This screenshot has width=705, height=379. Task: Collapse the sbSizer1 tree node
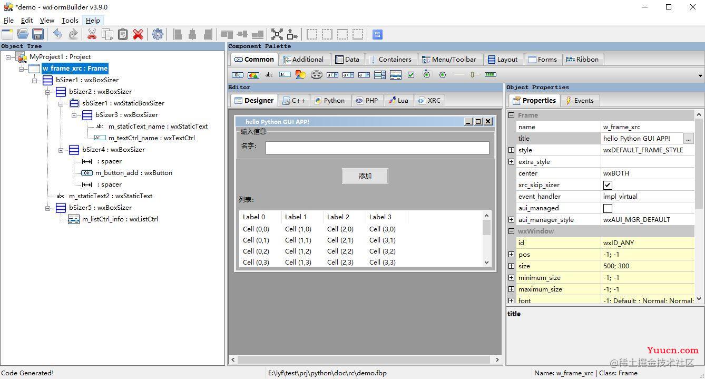point(61,103)
